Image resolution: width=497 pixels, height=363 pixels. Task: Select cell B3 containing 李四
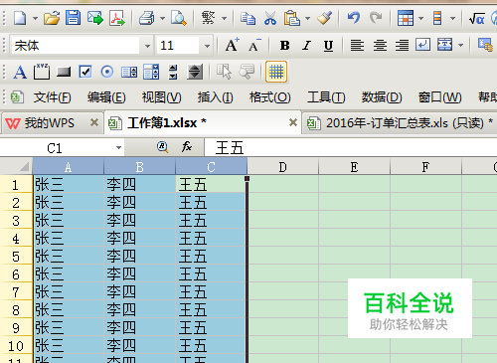[x=140, y=221]
